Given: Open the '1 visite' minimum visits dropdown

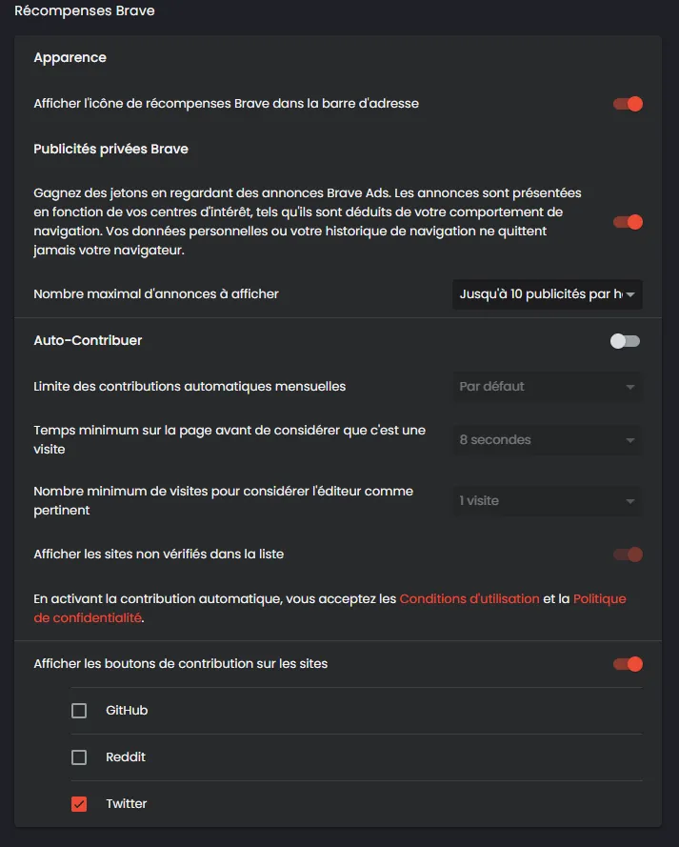Looking at the screenshot, I should tap(548, 501).
